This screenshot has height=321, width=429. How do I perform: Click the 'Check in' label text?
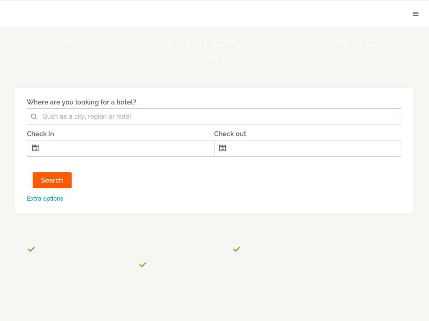click(40, 134)
